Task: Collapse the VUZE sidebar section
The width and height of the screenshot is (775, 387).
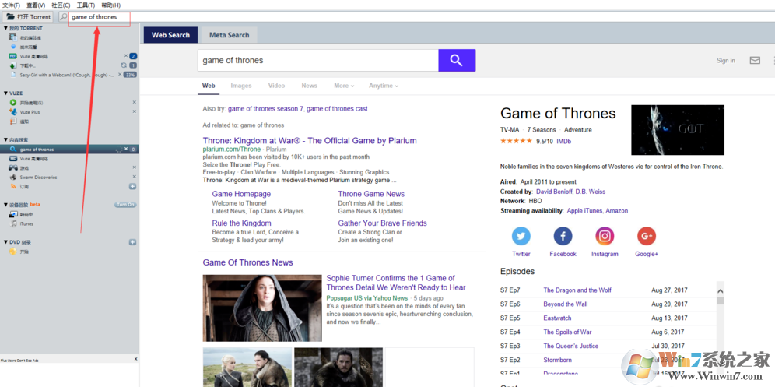Action: pyautogui.click(x=5, y=93)
